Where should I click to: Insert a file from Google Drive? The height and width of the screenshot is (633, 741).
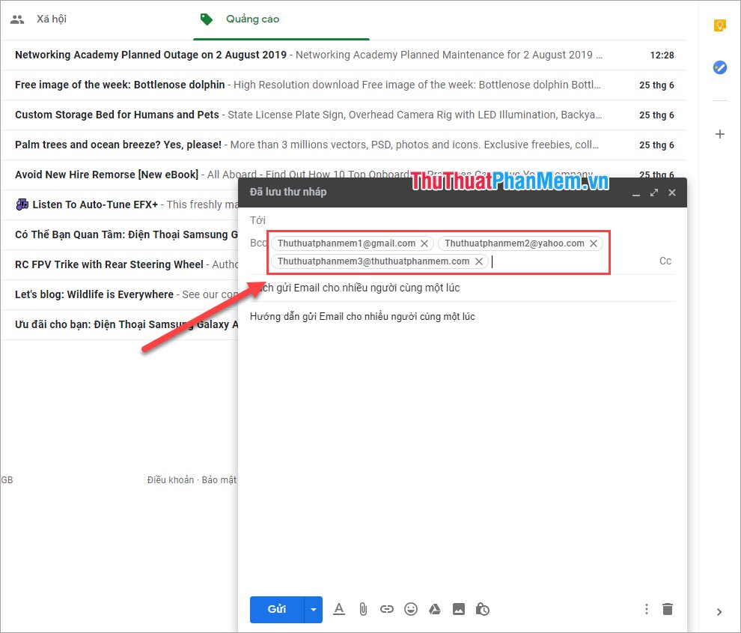[435, 609]
